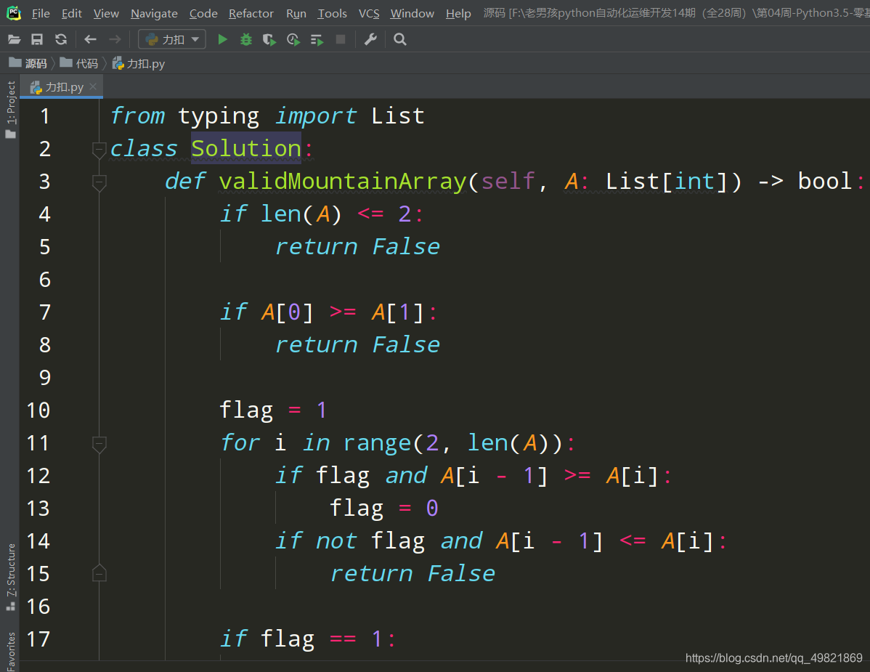Open the 1: Project tool window
Image resolution: width=870 pixels, height=672 pixels.
pyautogui.click(x=11, y=109)
